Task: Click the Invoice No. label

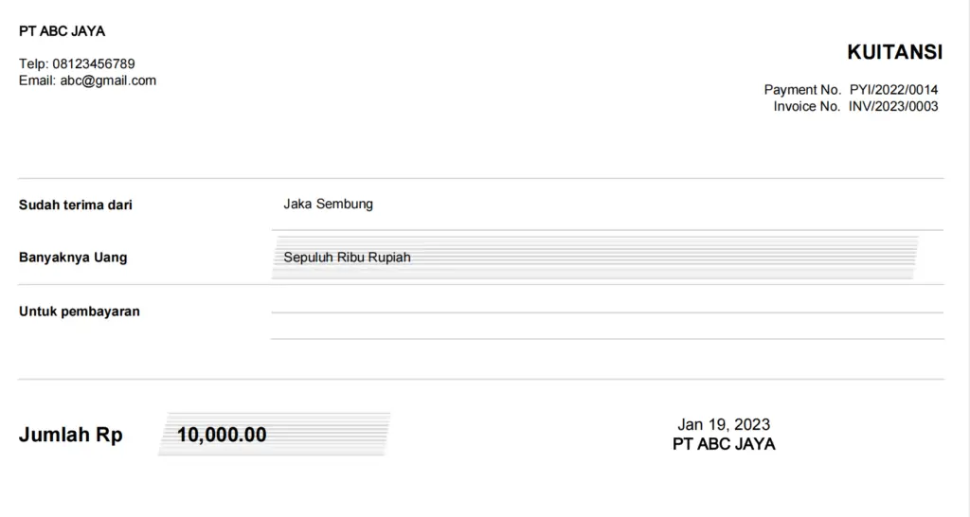Action: click(x=806, y=106)
